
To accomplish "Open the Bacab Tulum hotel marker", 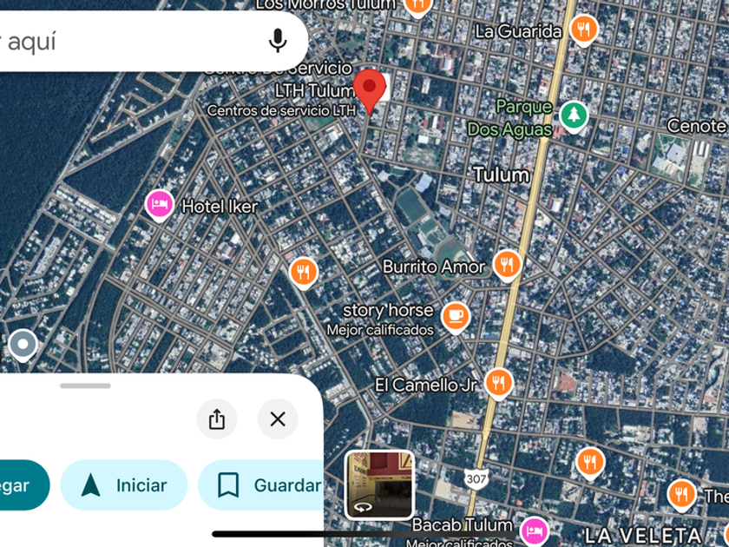I will (x=535, y=531).
